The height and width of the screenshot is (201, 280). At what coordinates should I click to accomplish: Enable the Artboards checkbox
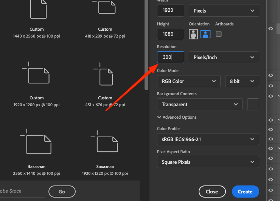(219, 34)
